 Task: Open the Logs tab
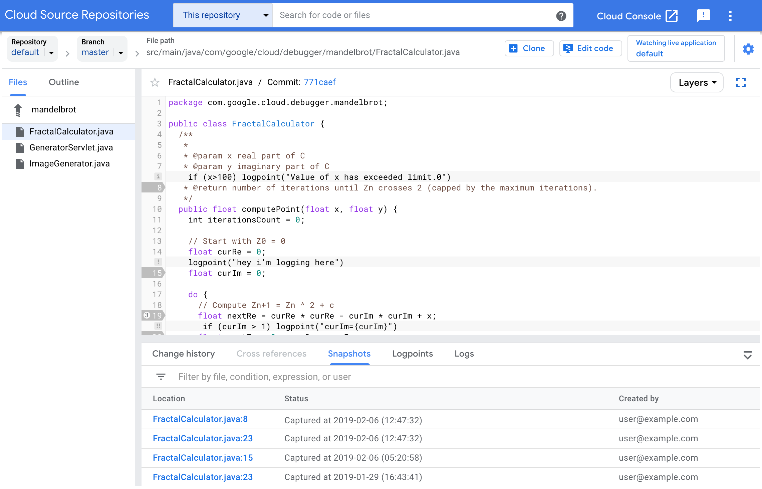(464, 354)
